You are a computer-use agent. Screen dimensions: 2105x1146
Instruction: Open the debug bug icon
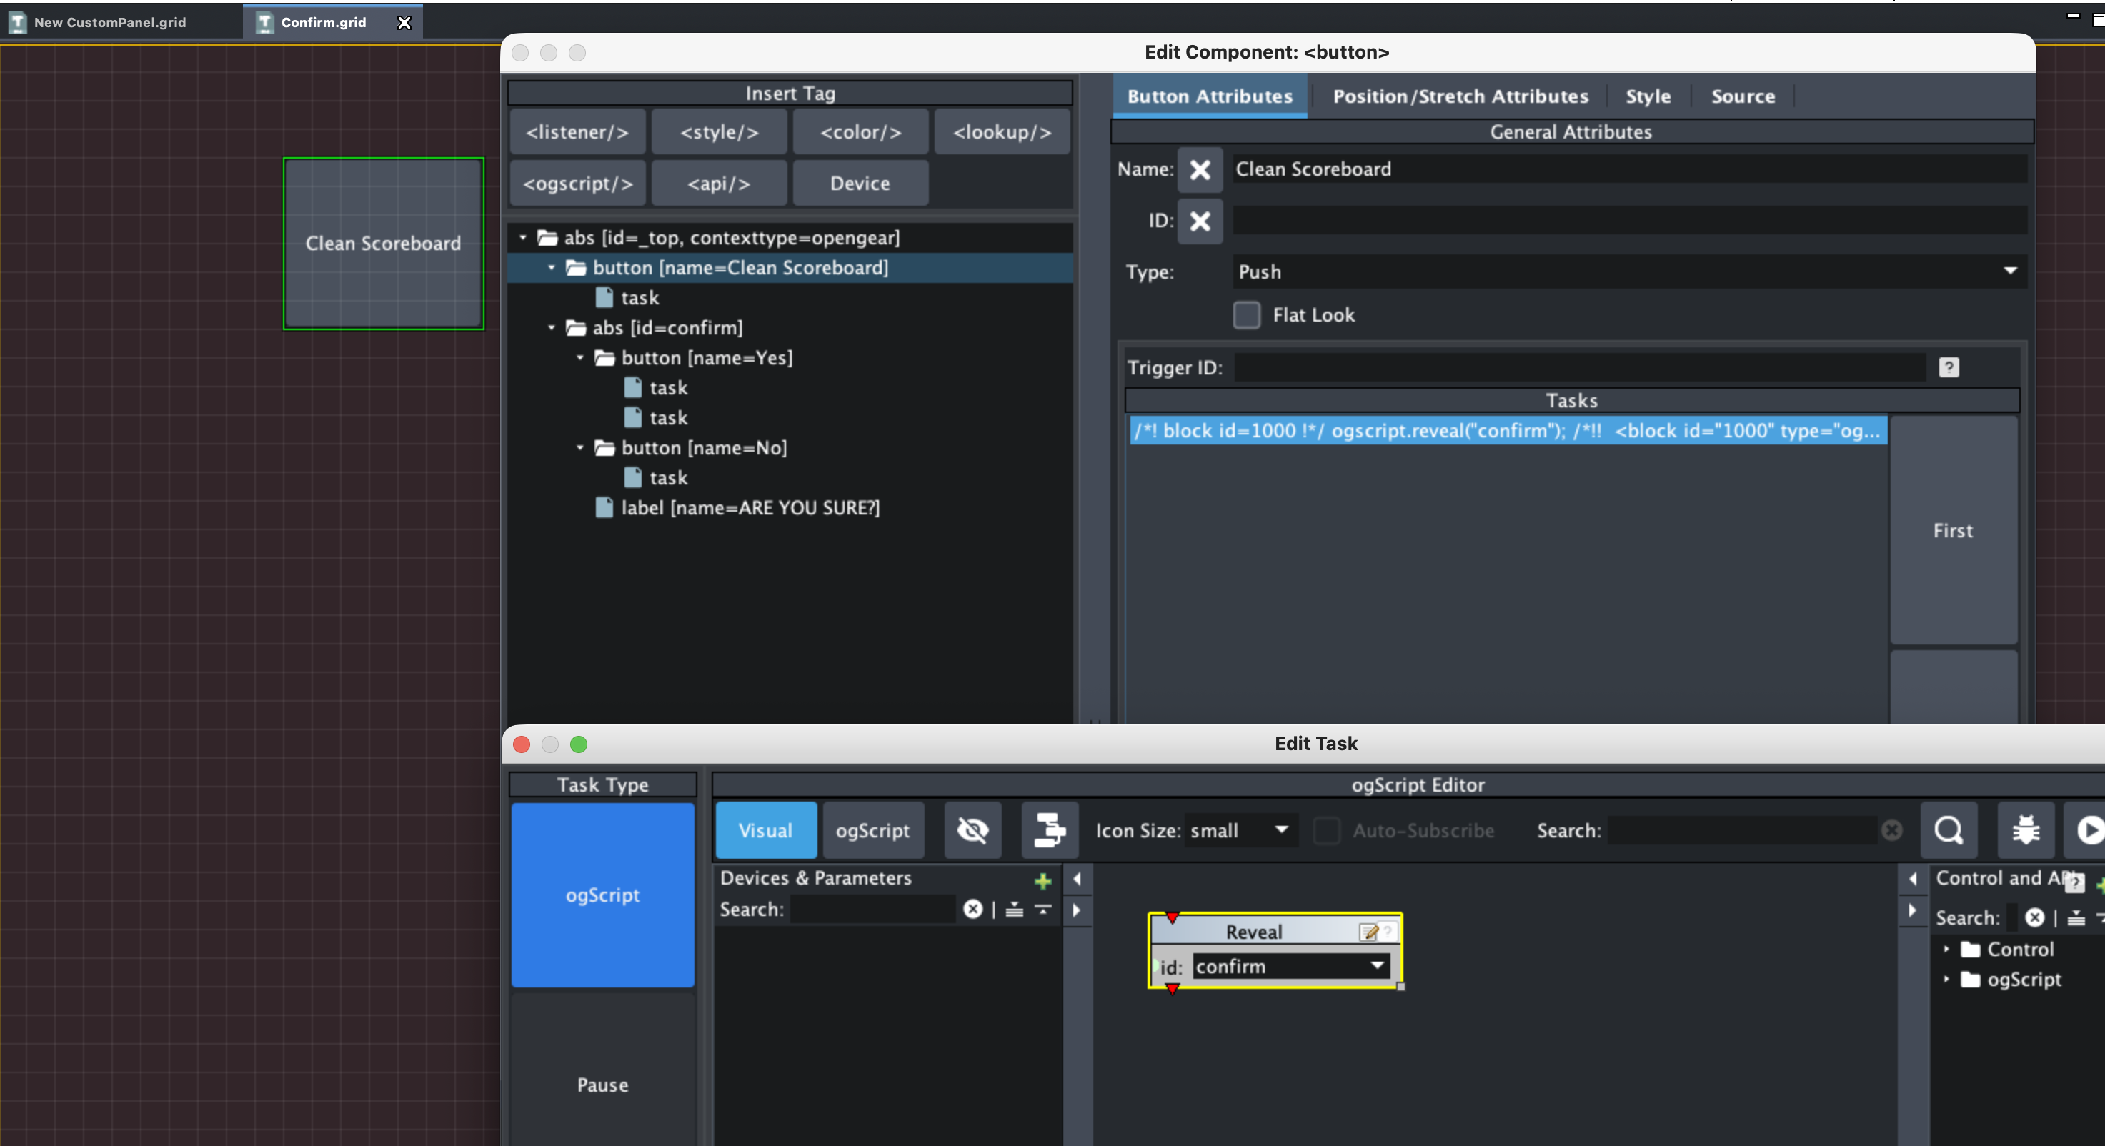coord(2025,831)
